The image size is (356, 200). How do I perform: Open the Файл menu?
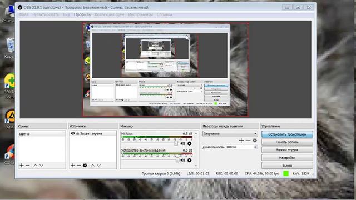(x=23, y=14)
